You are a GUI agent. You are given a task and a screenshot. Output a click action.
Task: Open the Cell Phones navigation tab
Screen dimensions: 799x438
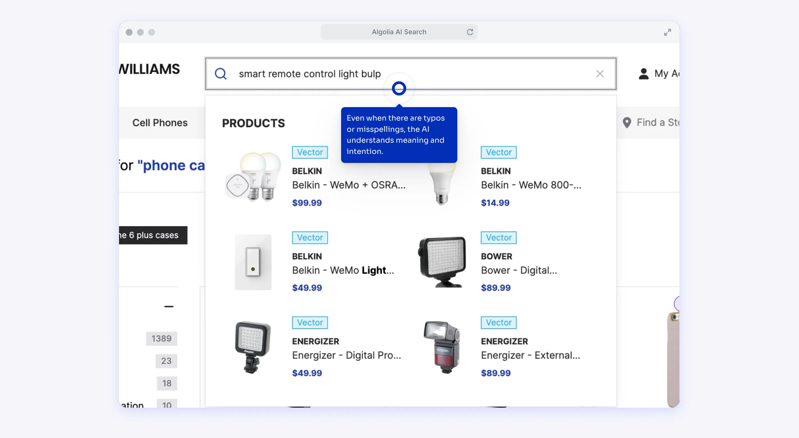click(x=160, y=123)
